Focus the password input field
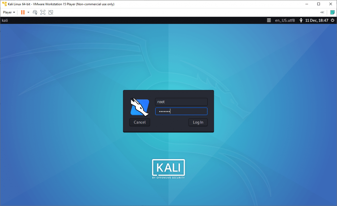 click(181, 111)
